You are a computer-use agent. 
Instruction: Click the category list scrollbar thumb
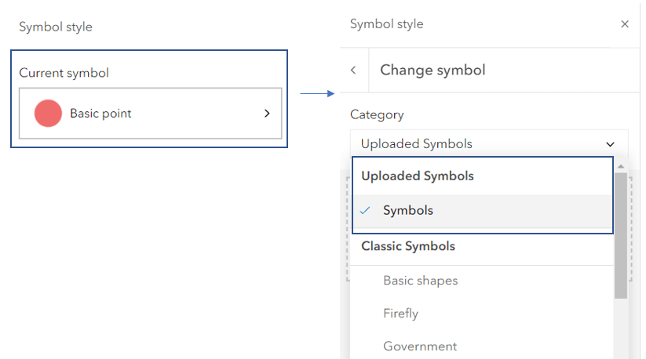point(621,235)
